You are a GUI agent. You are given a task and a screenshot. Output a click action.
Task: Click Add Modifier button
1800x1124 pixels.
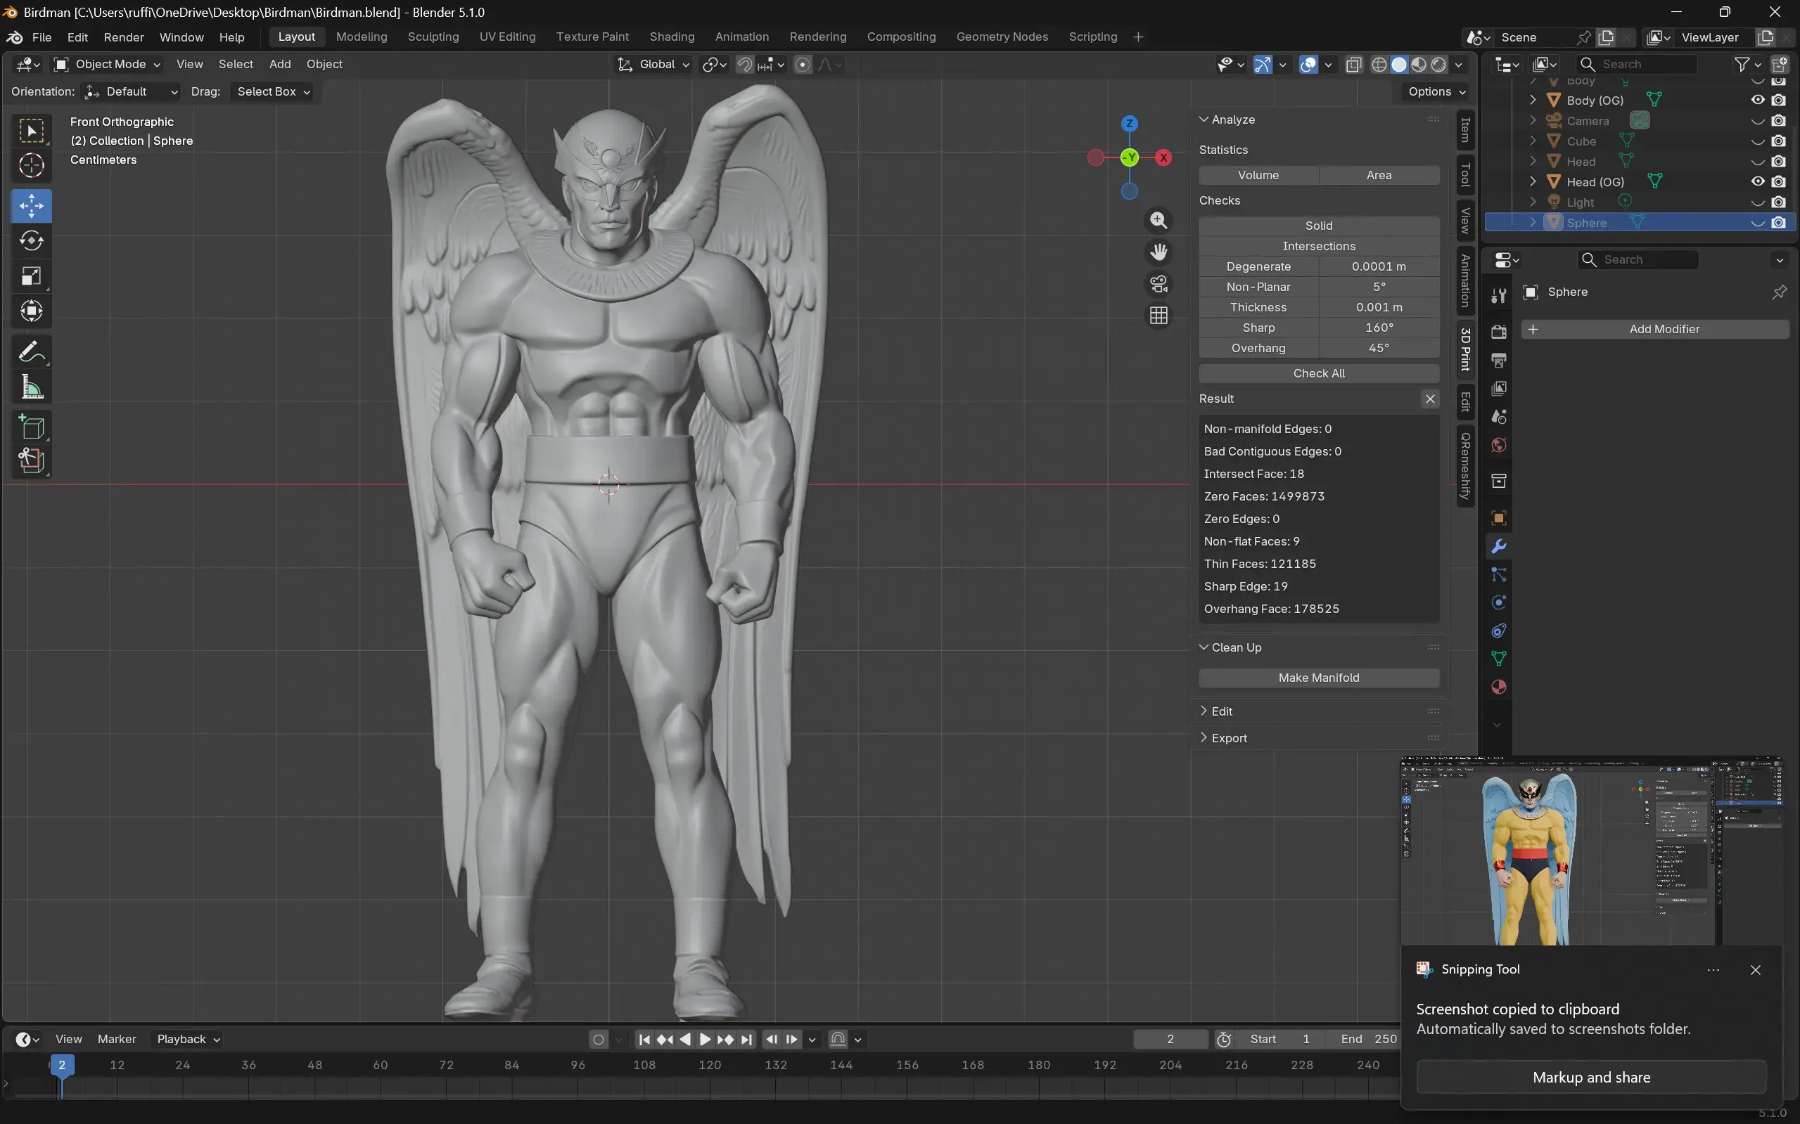coord(1655,329)
